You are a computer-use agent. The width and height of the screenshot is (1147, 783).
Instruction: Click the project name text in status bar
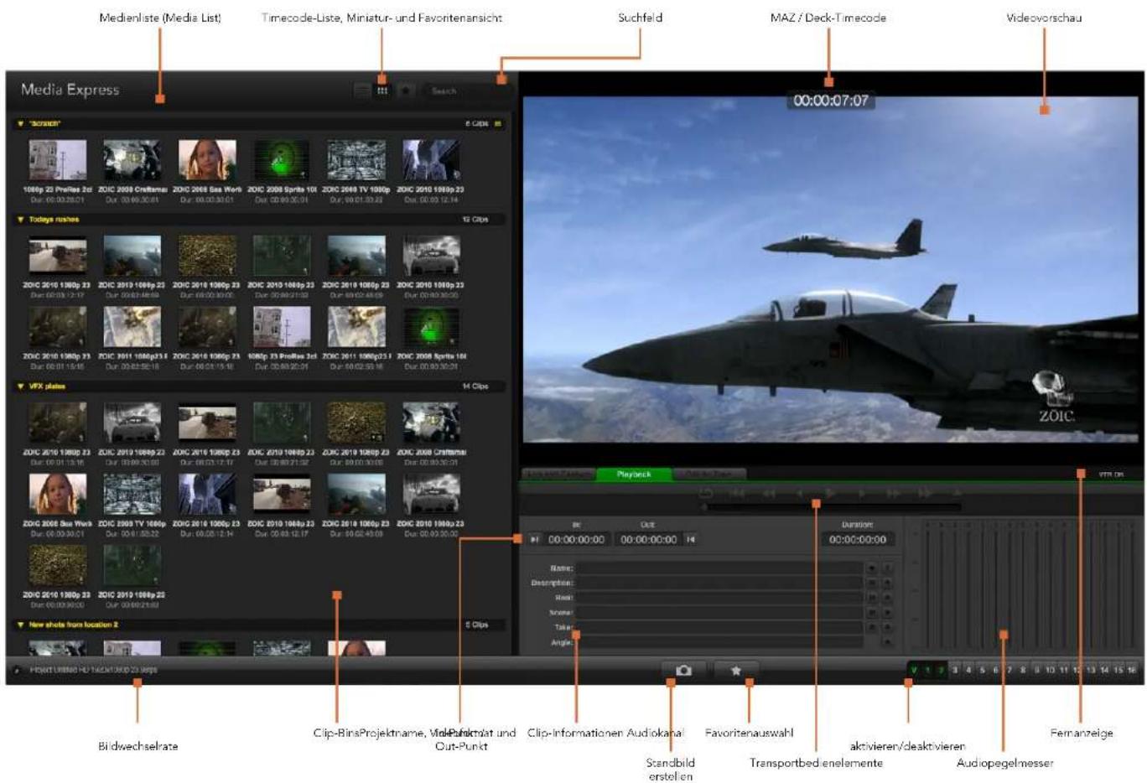(x=93, y=671)
